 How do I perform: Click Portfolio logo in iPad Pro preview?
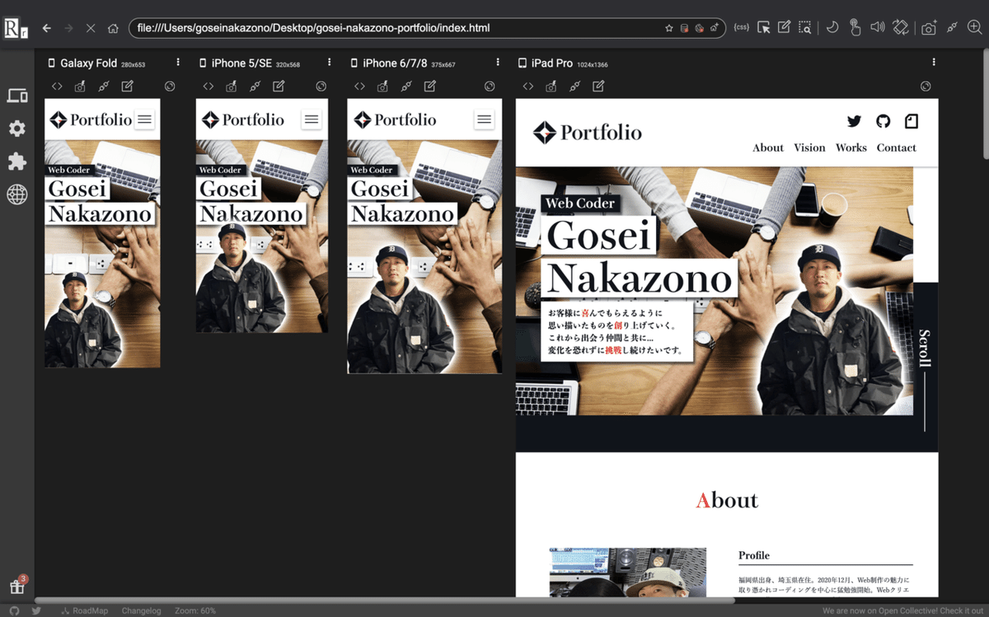coord(588,132)
